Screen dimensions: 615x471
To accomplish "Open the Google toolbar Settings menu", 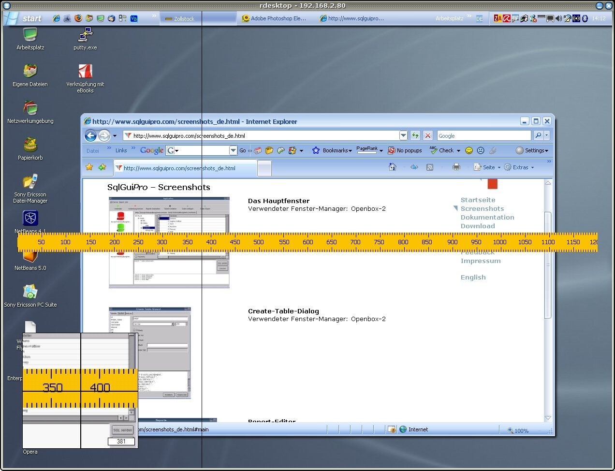I will coord(532,150).
